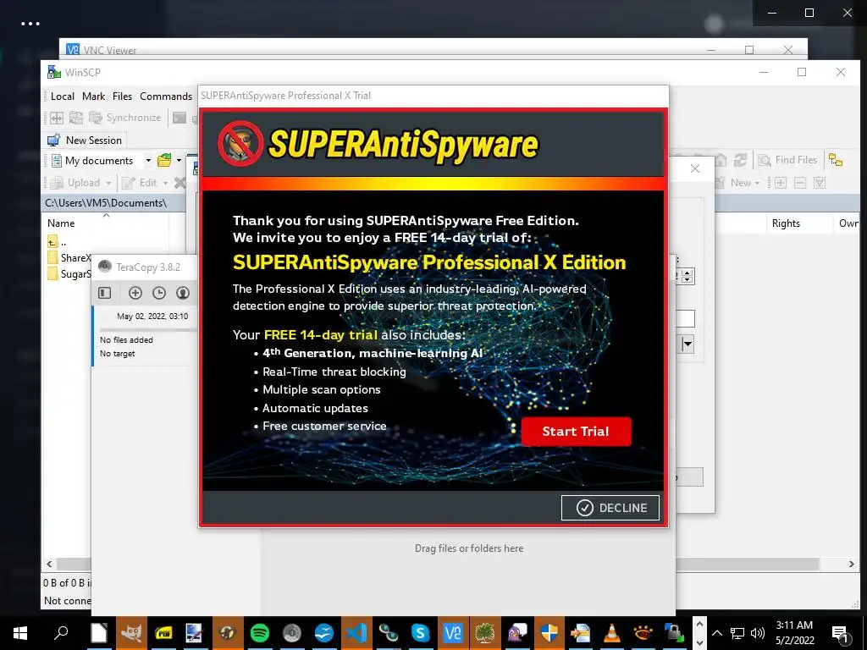
Task: Open the notification center
Action: point(840,633)
